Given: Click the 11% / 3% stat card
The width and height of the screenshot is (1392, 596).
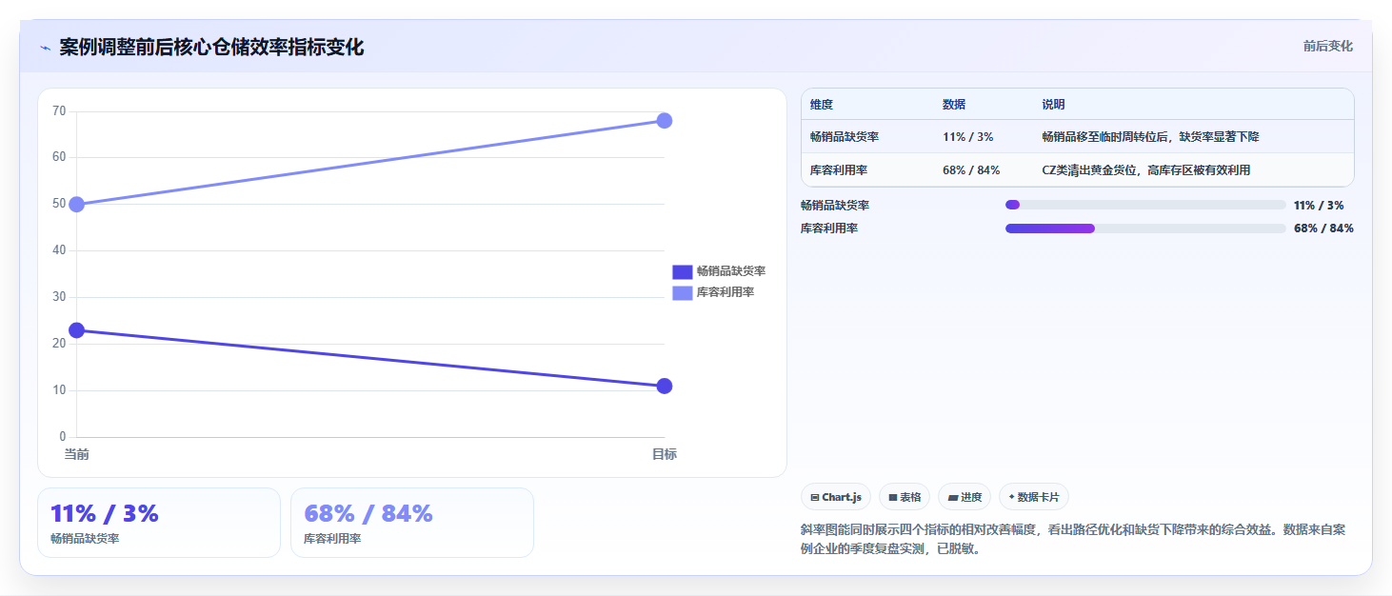Looking at the screenshot, I should 159,523.
